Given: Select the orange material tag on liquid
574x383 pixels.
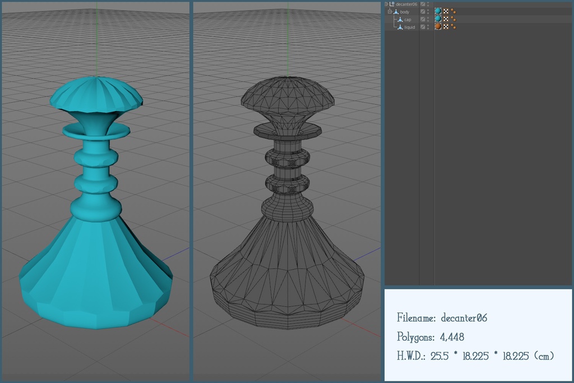Looking at the screenshot, I should [x=438, y=26].
